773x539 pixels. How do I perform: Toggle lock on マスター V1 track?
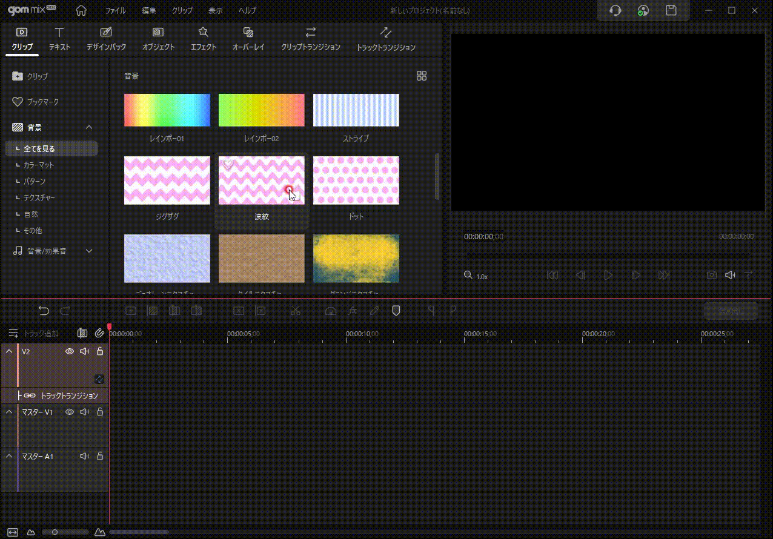100,412
